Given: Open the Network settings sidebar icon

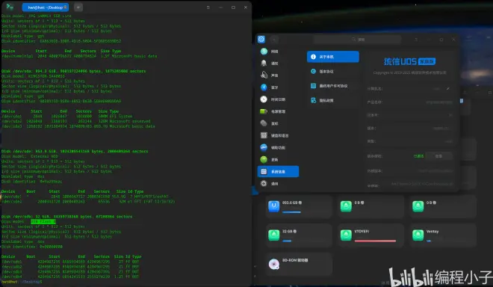Looking at the screenshot, I should click(x=264, y=52).
